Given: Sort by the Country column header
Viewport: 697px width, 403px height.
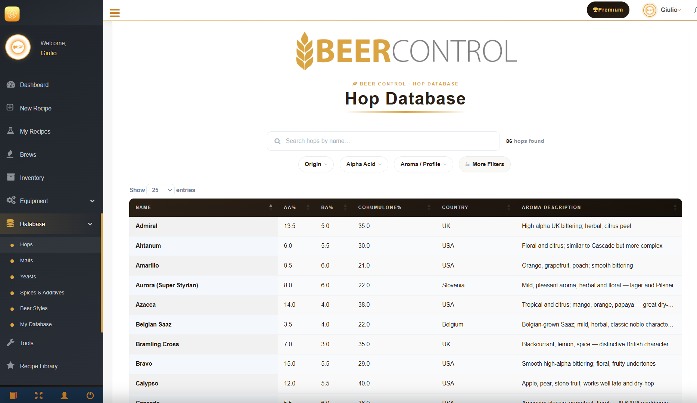Looking at the screenshot, I should point(476,207).
